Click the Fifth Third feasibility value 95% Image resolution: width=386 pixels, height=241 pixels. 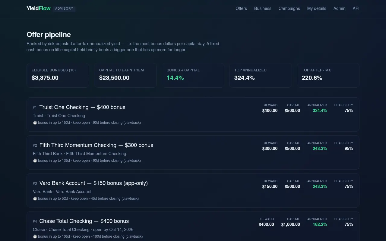pyautogui.click(x=349, y=149)
